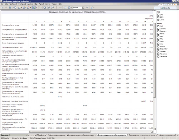The width and height of the screenshot is (179, 140).
Task: Switch to the Графики sheet tab
Action: (x=41, y=135)
